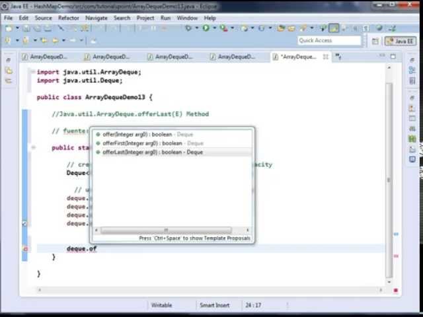Open the Run configurations dropdown arrow
The image size is (423, 317).
[x=214, y=28]
